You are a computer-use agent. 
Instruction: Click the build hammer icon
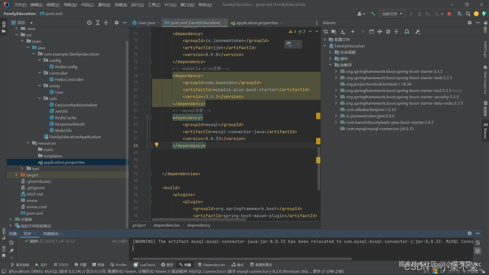coord(373,14)
